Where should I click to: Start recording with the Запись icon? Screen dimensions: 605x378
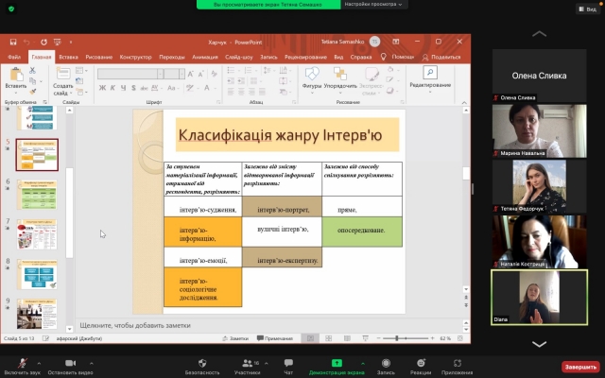tap(386, 363)
